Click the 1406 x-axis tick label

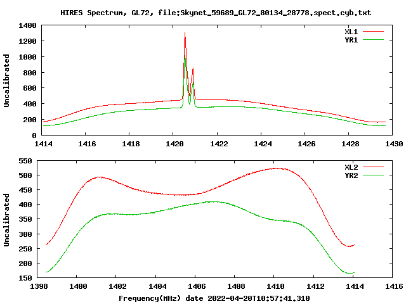point(197,286)
